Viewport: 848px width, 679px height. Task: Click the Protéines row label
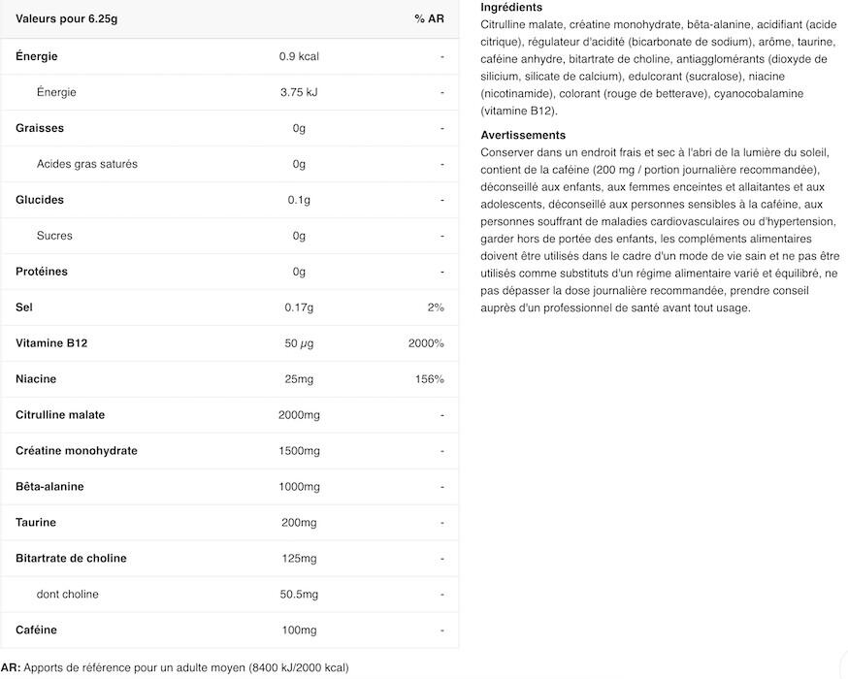pyautogui.click(x=42, y=272)
